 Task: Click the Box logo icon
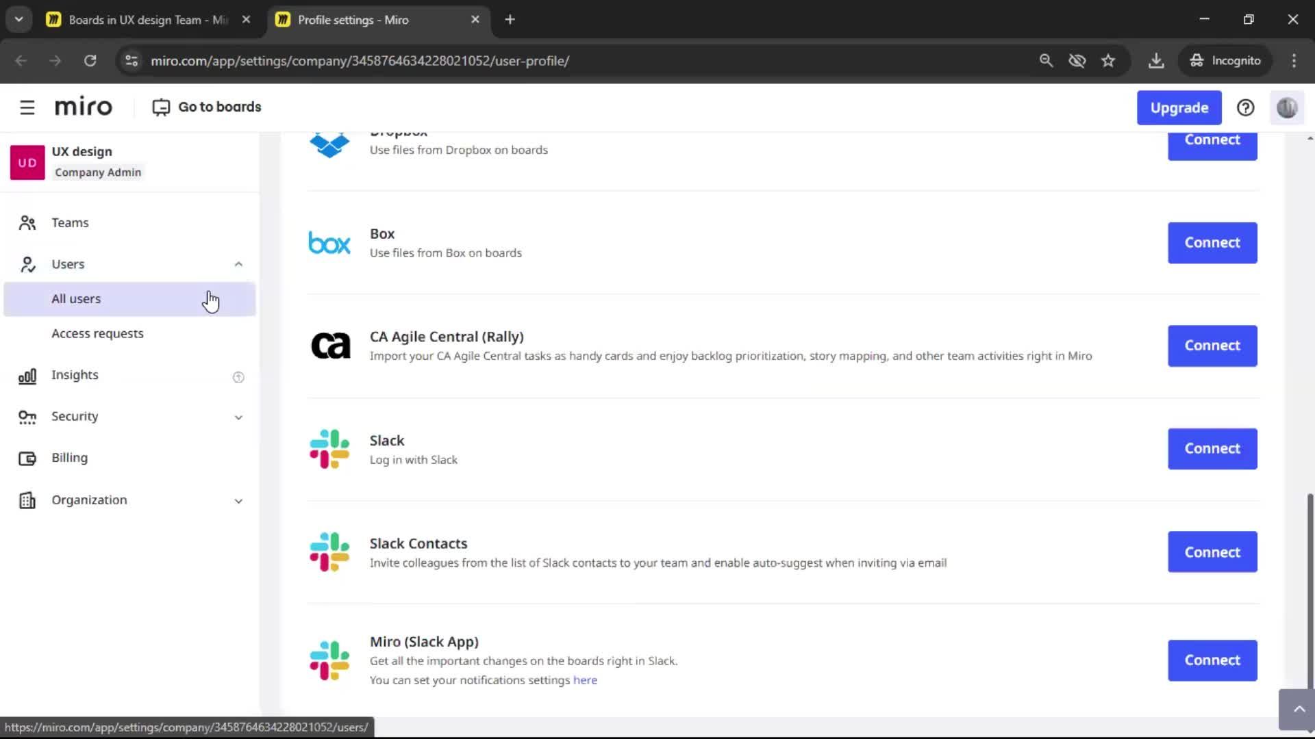coord(329,243)
